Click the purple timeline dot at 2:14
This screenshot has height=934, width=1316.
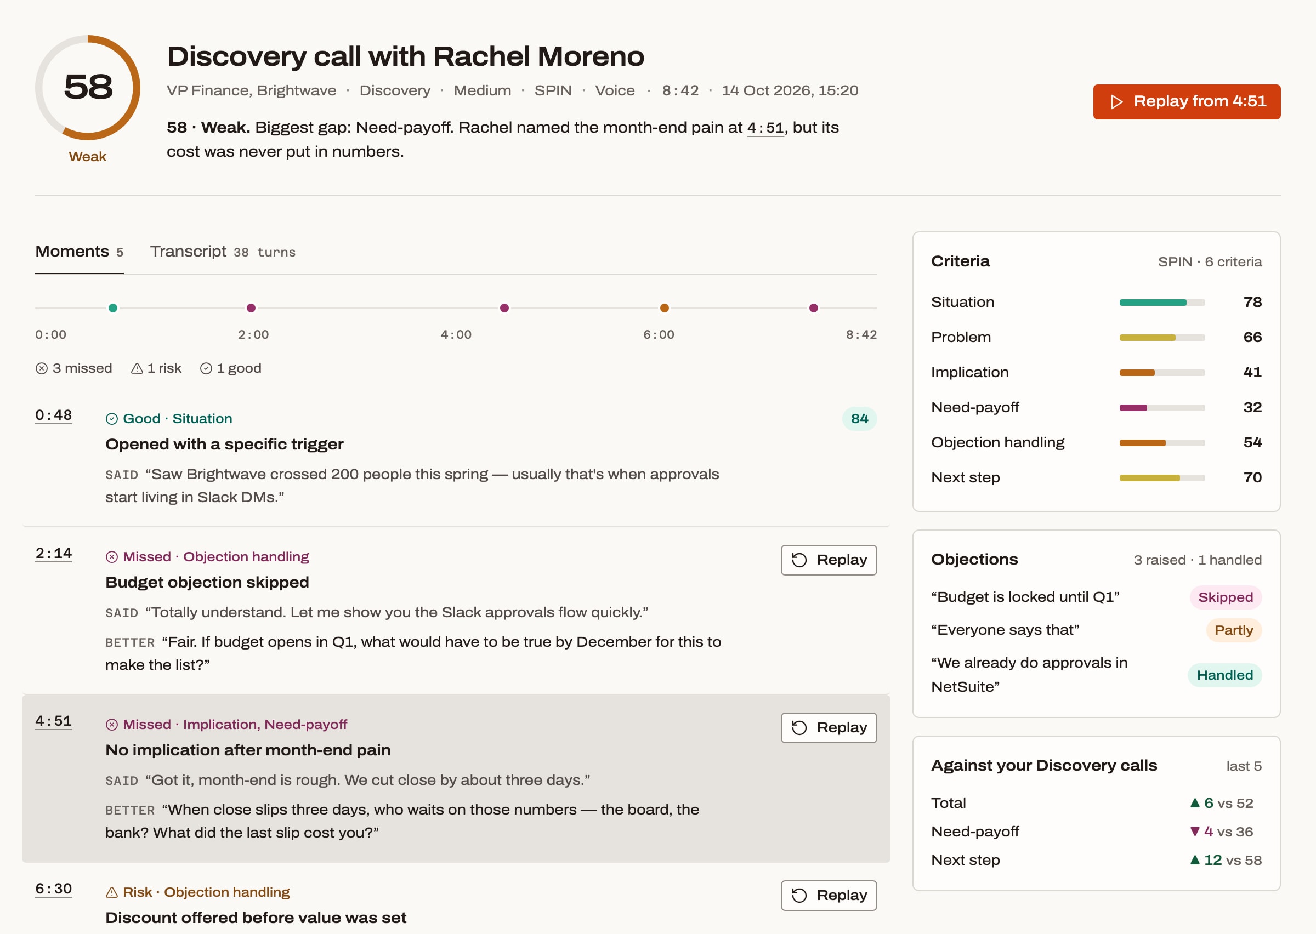click(x=251, y=308)
